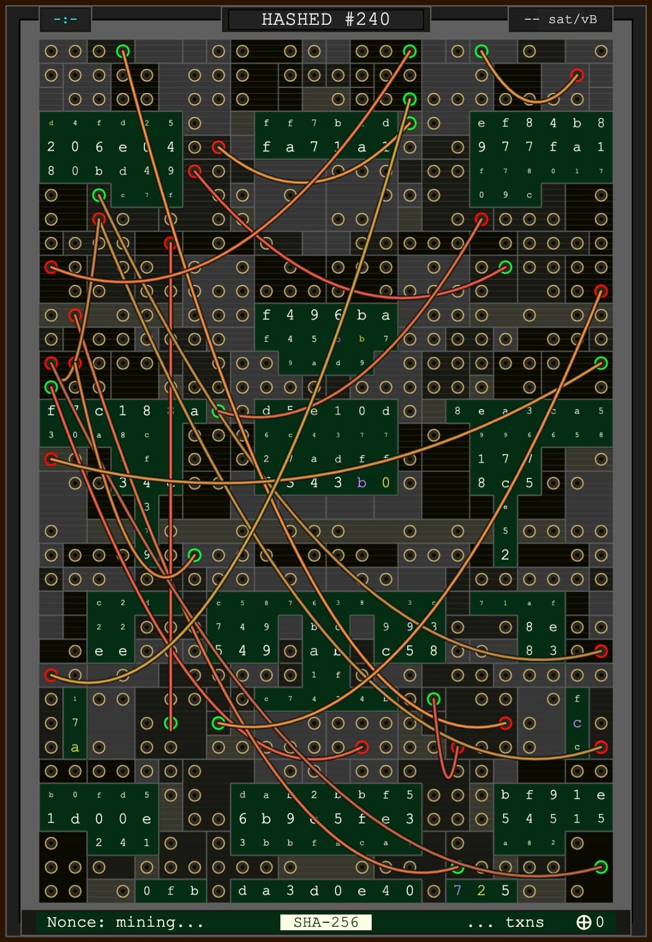
Task: Click the red jack right of the '80bd49' row
Action: click(195, 170)
